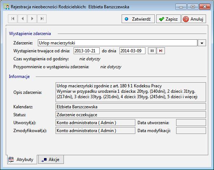Image resolution: width=214 pixels, height=170 pixels.
Task: Click the empty Data utworzenia field
Action: click(x=191, y=123)
